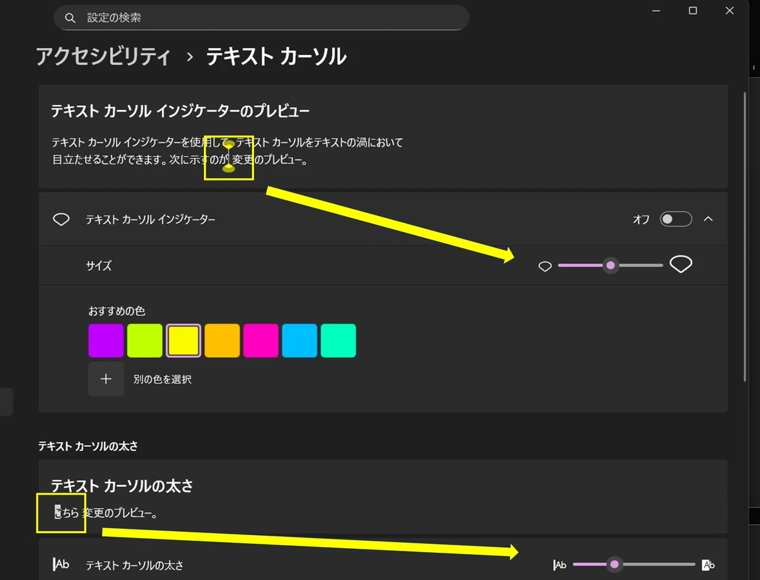Click the large indicator icon beside size slider
Screen dimensions: 760x580
pos(681,264)
